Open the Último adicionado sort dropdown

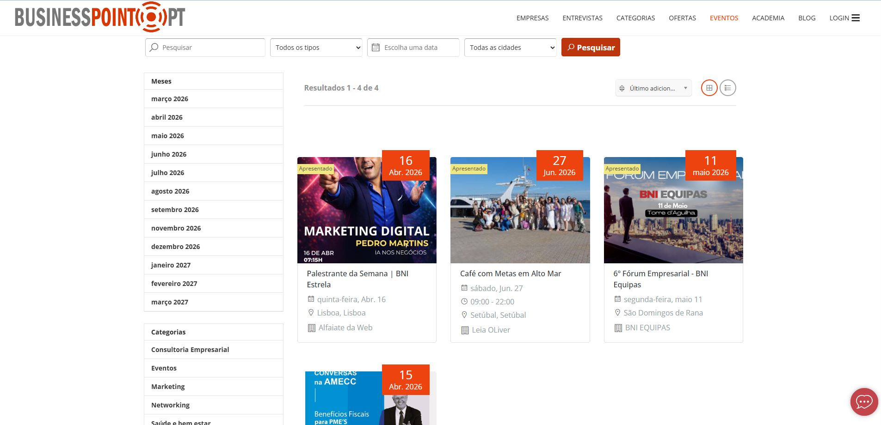(653, 88)
